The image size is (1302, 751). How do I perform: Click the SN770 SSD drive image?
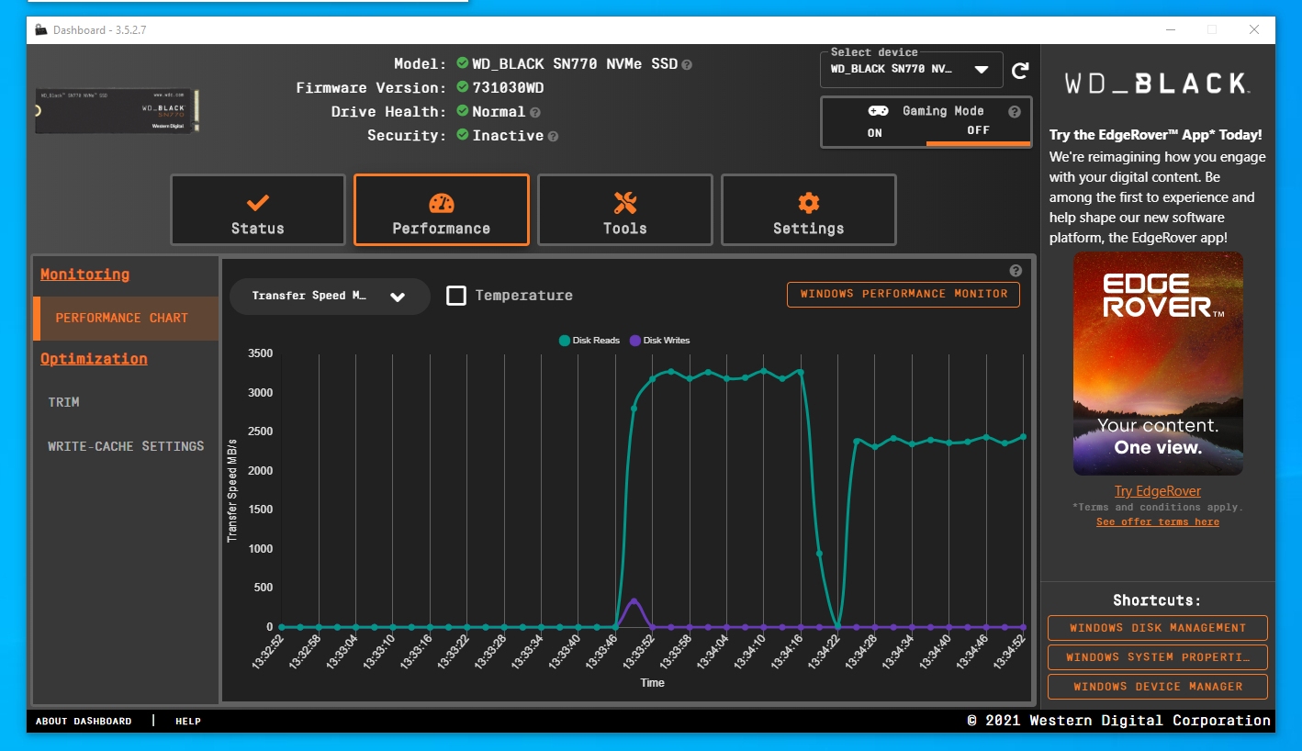coord(118,111)
